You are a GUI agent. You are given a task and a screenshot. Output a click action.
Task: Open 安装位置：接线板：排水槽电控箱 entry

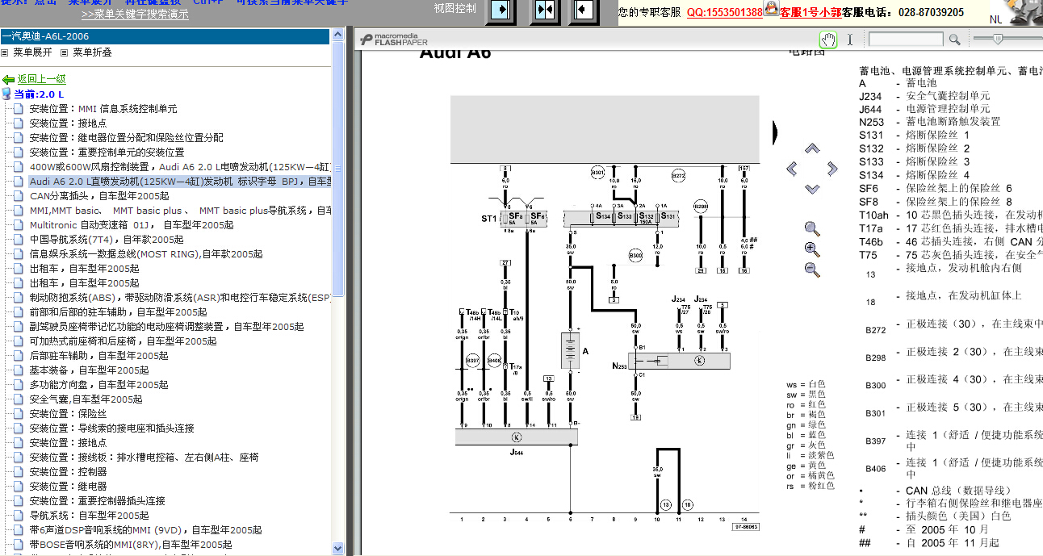(144, 458)
